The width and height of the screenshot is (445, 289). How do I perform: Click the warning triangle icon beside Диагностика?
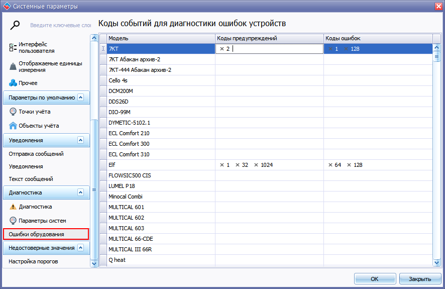click(13, 207)
